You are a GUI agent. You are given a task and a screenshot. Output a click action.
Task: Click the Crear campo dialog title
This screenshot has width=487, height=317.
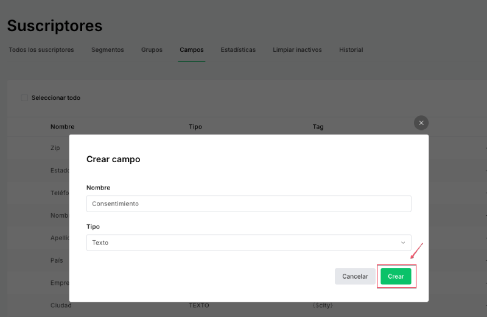113,159
